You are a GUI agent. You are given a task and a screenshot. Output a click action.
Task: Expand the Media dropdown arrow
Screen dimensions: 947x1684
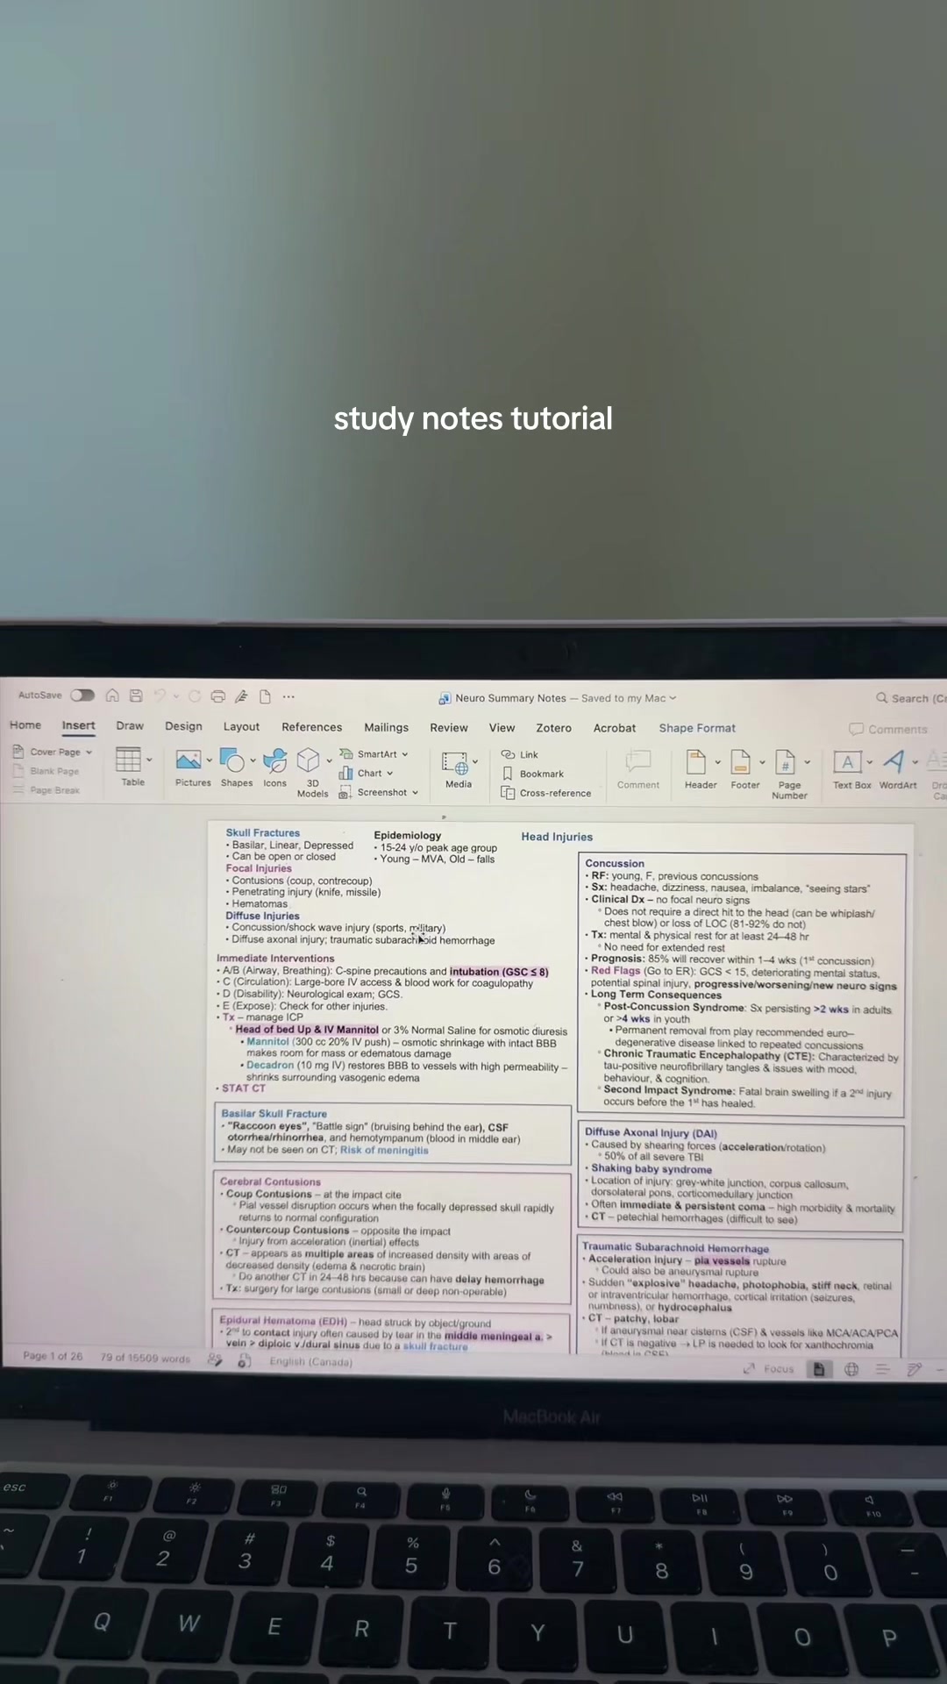(475, 762)
